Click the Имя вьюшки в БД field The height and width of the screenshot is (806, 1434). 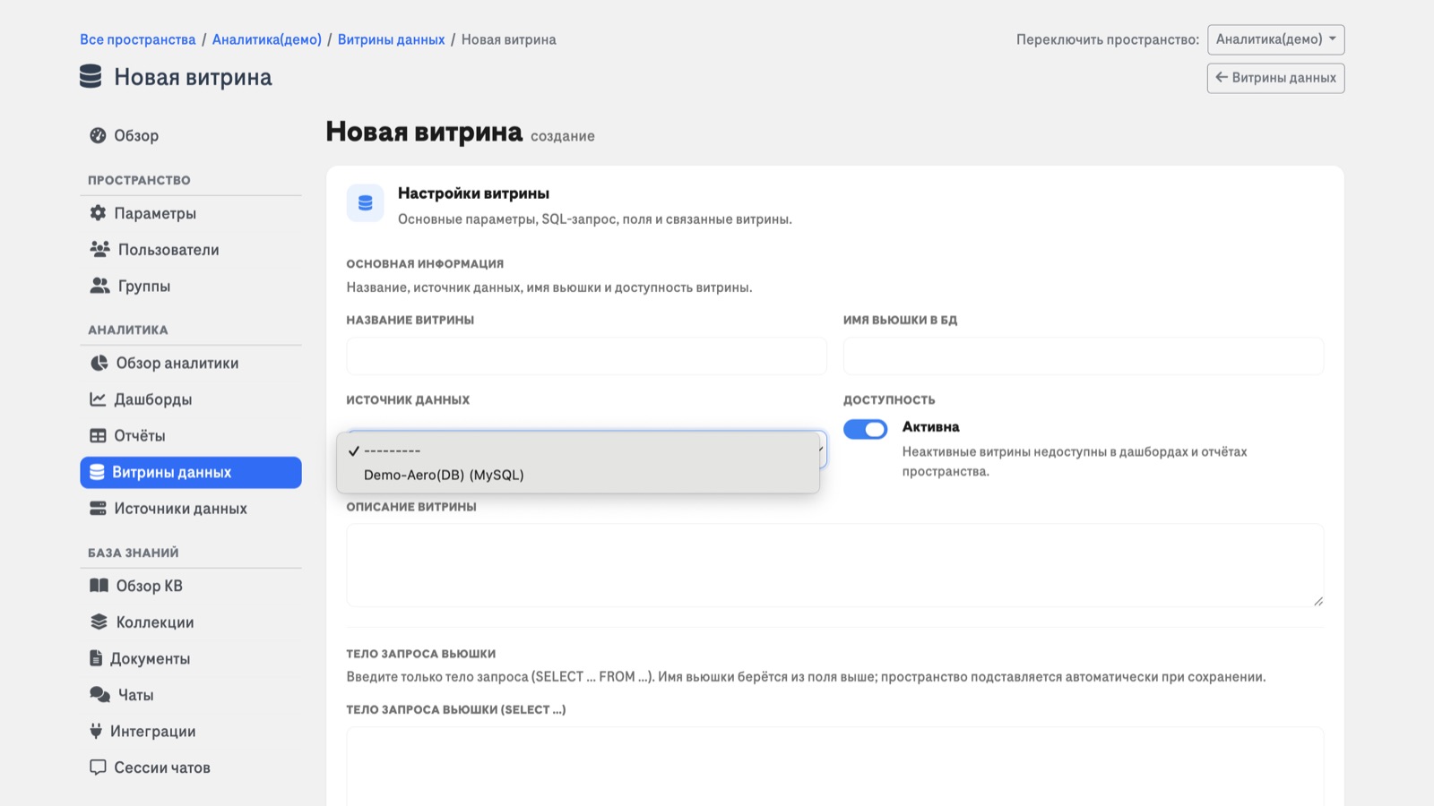(1083, 356)
